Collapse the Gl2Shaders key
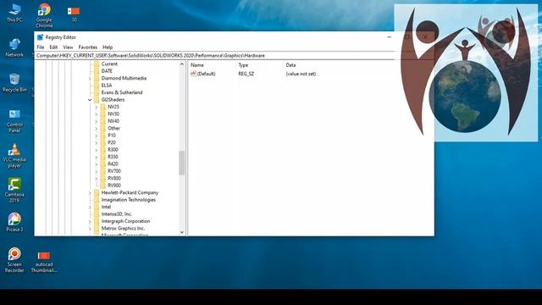This screenshot has width=542, height=305. click(x=90, y=100)
